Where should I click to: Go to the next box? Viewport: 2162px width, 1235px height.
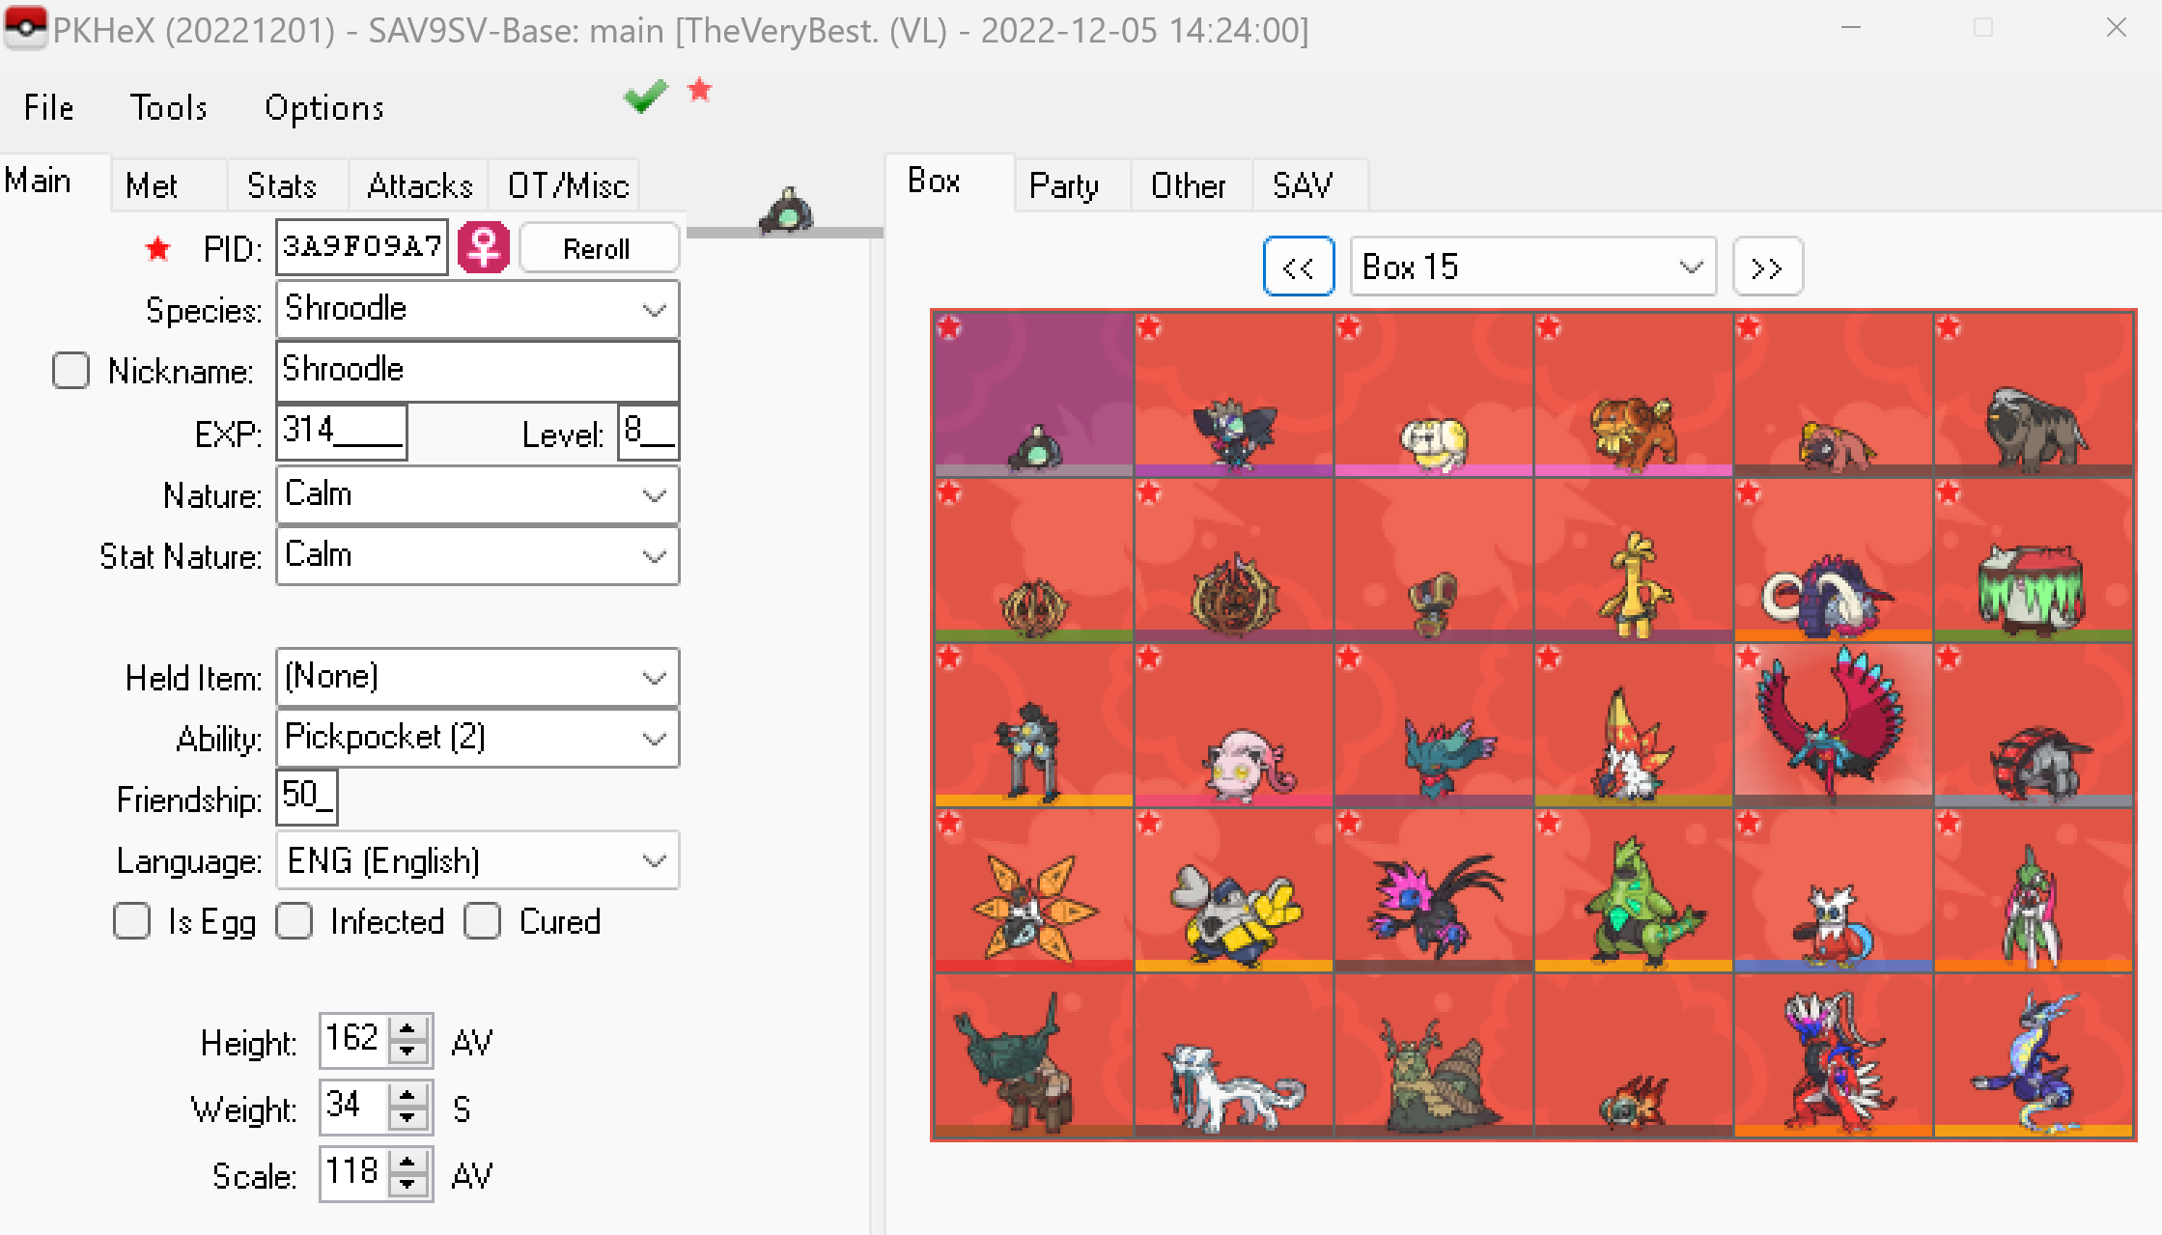[1767, 267]
